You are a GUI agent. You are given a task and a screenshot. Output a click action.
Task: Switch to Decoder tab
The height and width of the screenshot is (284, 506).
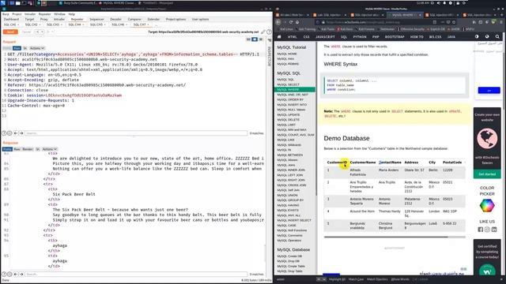pos(116,19)
